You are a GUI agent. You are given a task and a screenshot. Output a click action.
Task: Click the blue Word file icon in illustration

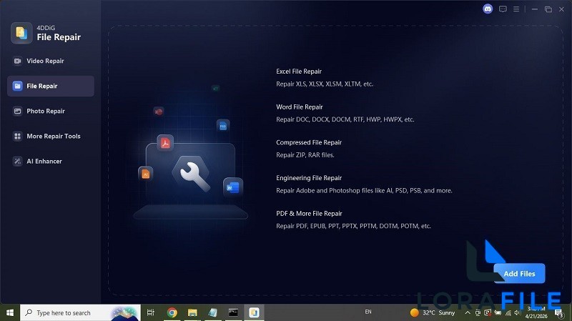coord(233,187)
